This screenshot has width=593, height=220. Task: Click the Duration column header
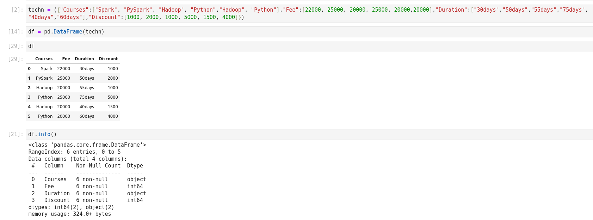point(84,59)
